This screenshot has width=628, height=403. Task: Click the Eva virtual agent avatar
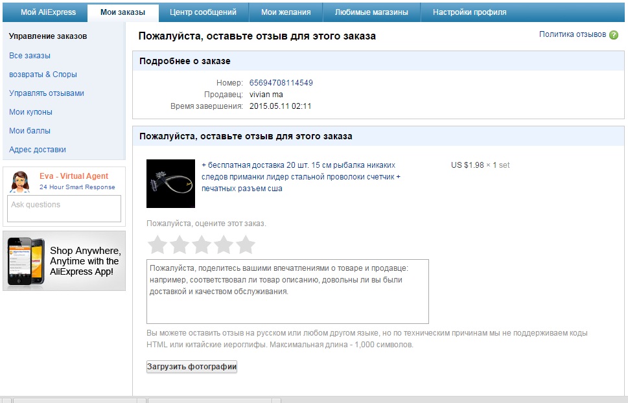(x=21, y=182)
